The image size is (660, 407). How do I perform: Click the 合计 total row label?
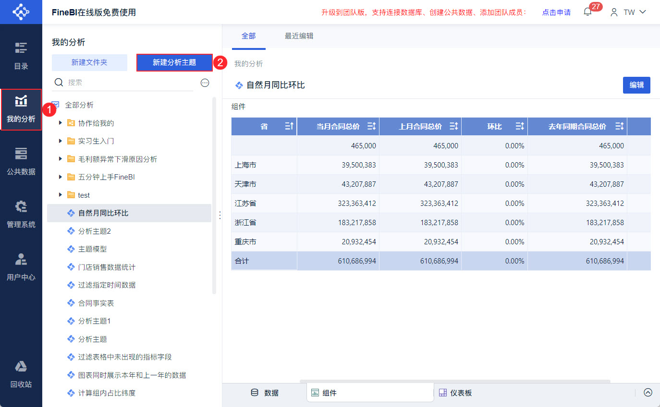tap(242, 261)
